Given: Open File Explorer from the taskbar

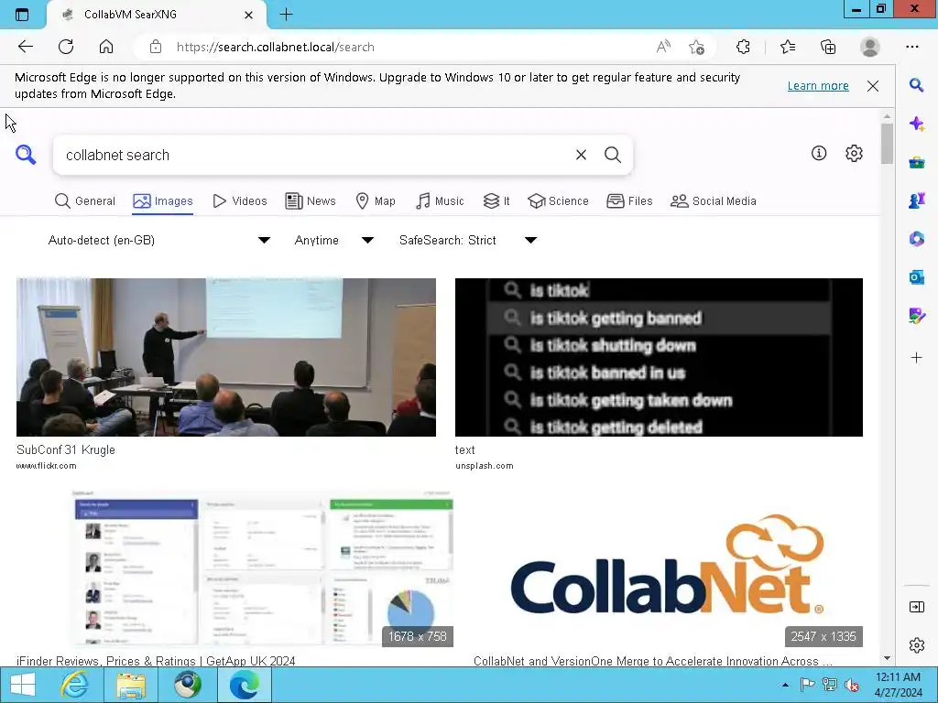Looking at the screenshot, I should (x=131, y=685).
